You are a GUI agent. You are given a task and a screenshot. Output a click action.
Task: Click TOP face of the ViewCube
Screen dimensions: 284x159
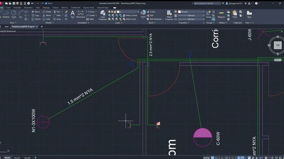pyautogui.click(x=278, y=45)
